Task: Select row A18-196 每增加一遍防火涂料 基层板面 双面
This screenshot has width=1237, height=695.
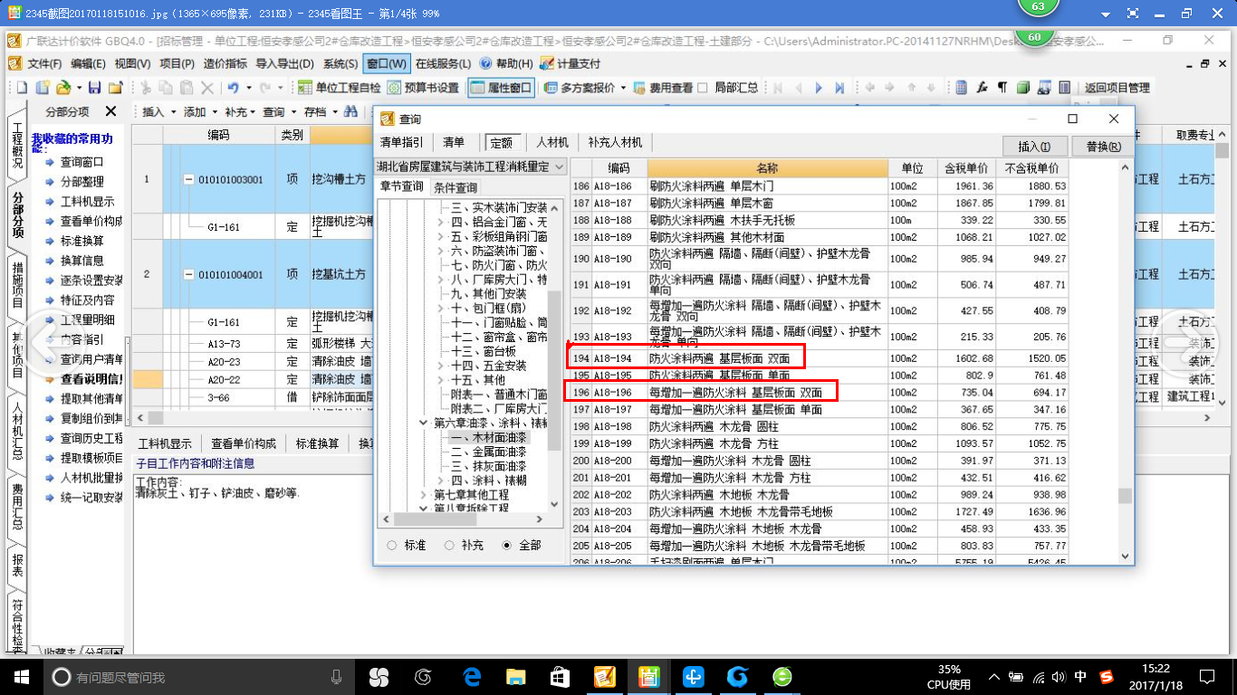Action: point(820,393)
